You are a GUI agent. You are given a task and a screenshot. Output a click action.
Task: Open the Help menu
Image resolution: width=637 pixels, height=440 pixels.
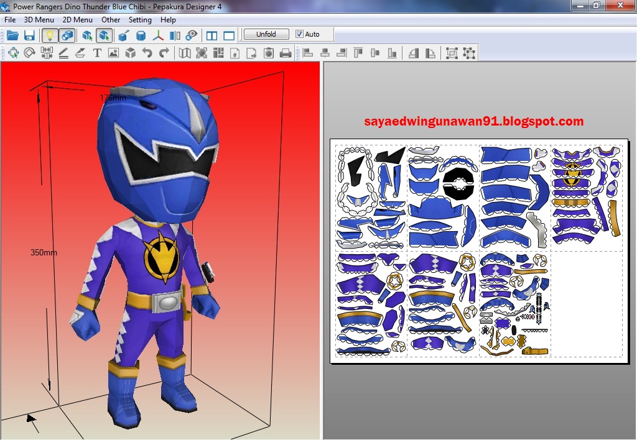pos(168,19)
